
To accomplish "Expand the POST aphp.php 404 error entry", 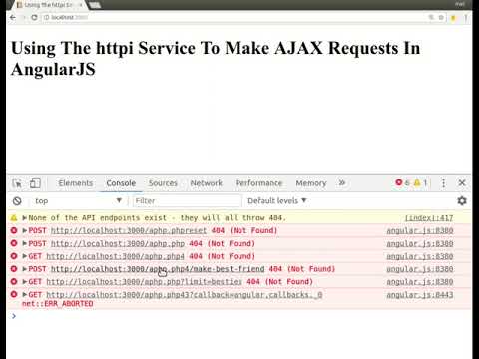I will point(24,243).
